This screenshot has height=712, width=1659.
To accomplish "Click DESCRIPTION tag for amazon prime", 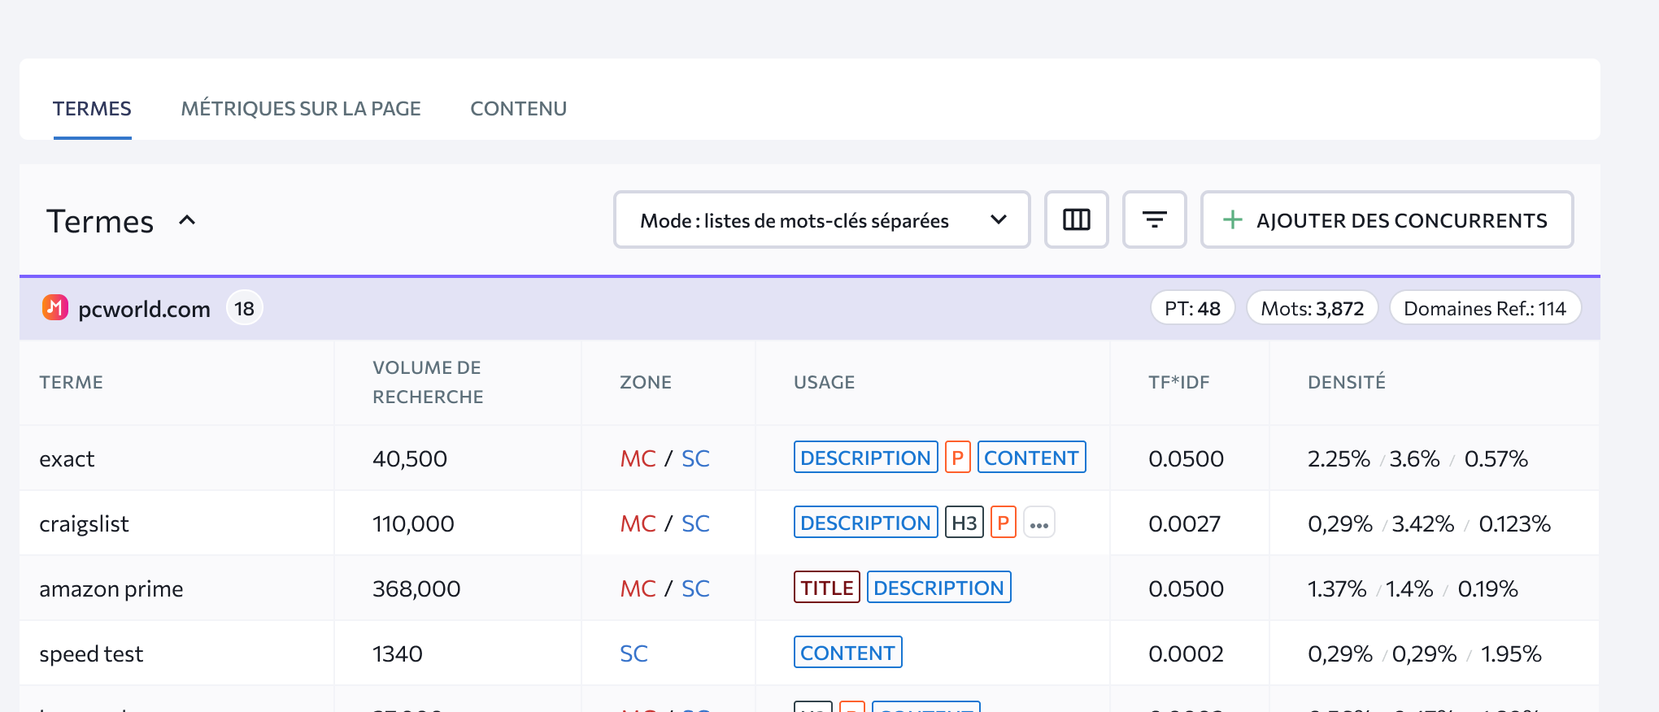I will pos(938,588).
